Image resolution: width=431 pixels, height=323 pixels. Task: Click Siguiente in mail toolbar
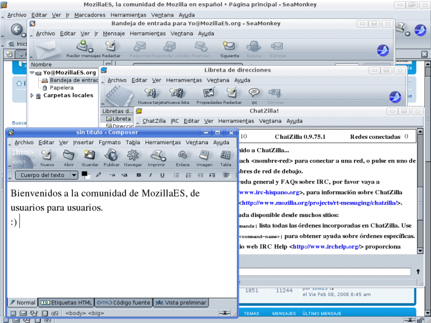coord(230,49)
